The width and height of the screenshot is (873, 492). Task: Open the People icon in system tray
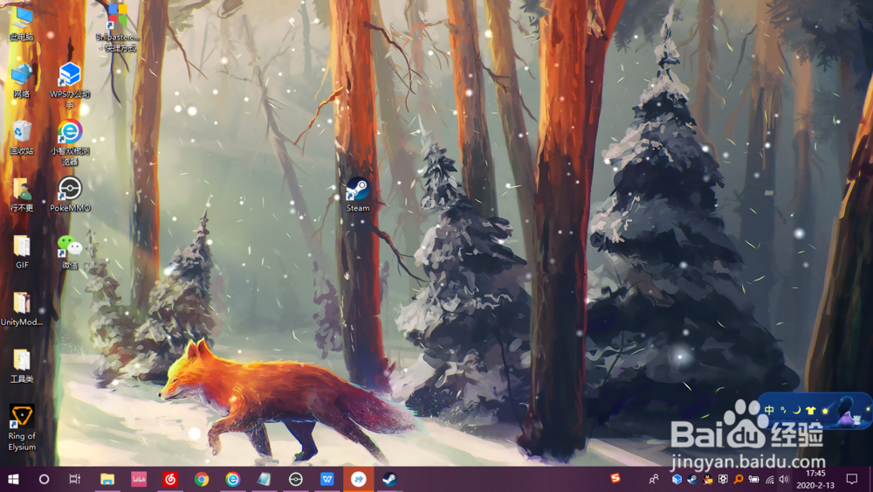(x=654, y=479)
